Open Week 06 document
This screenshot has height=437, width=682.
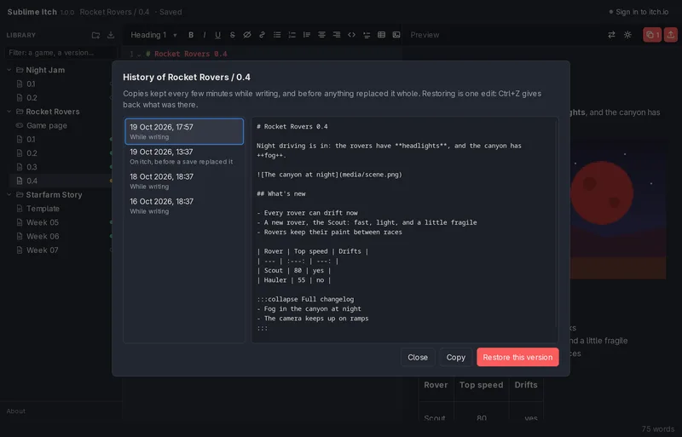(x=61, y=237)
